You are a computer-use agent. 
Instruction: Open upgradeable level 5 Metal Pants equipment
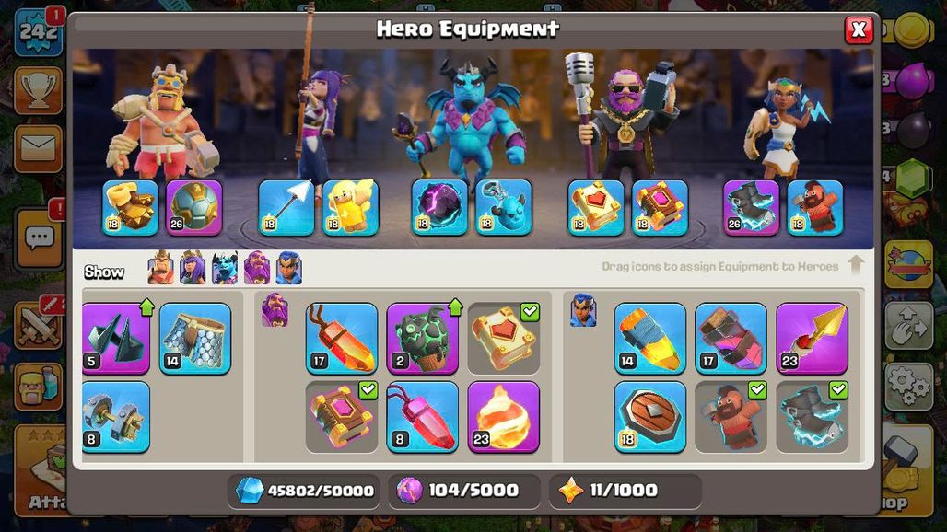point(116,339)
